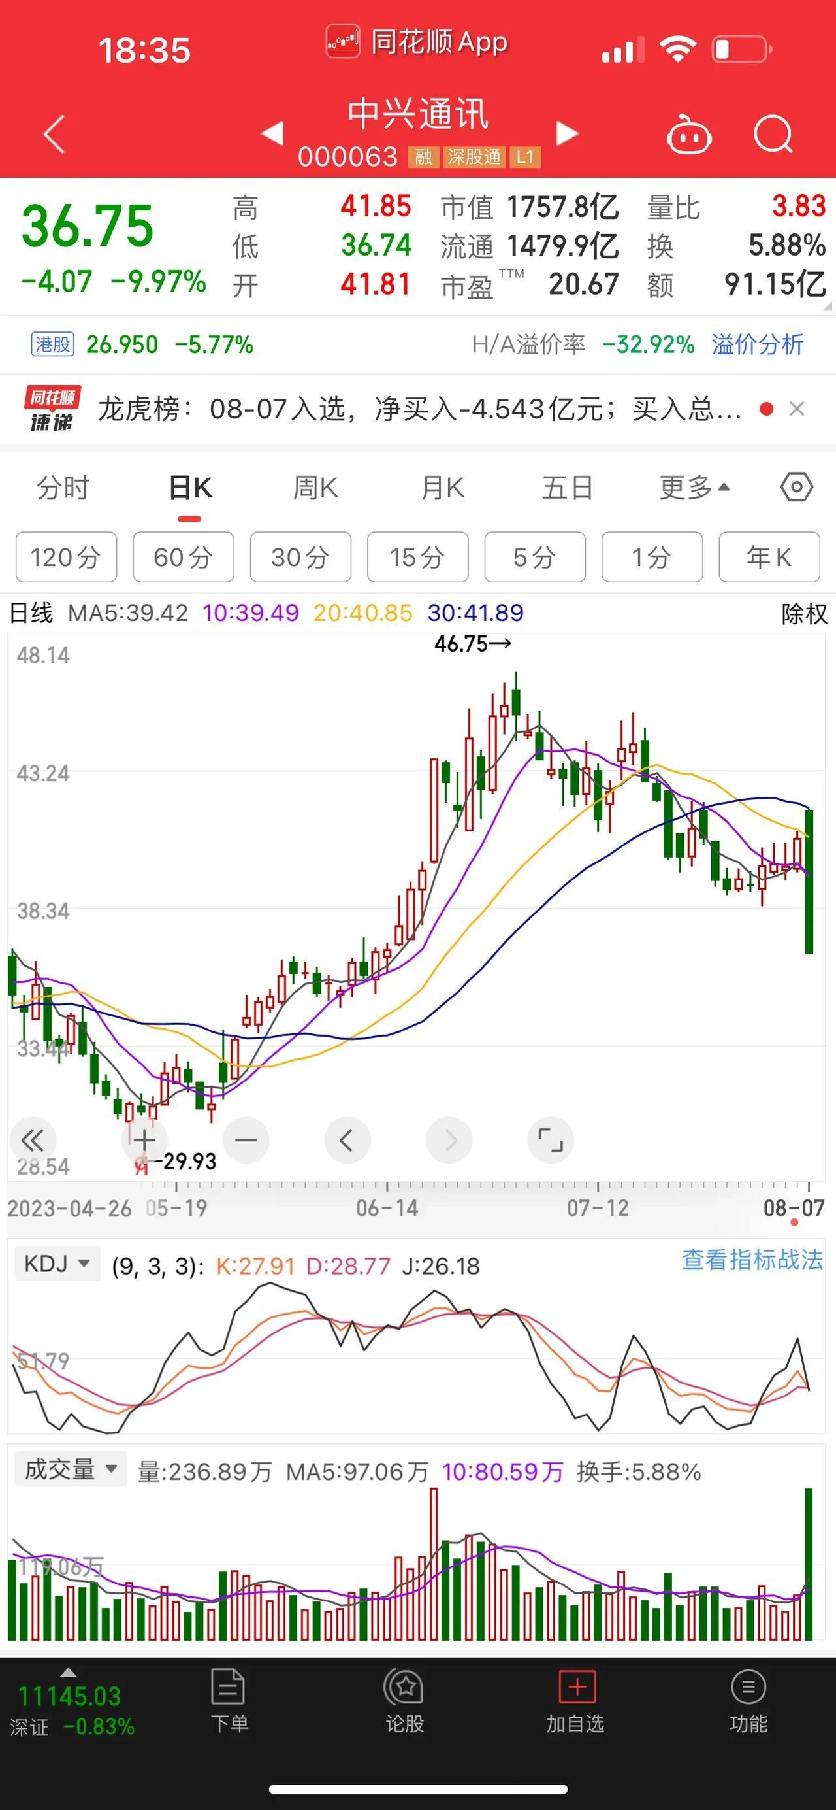Select the 日K tab
The image size is (836, 1810).
tap(189, 488)
